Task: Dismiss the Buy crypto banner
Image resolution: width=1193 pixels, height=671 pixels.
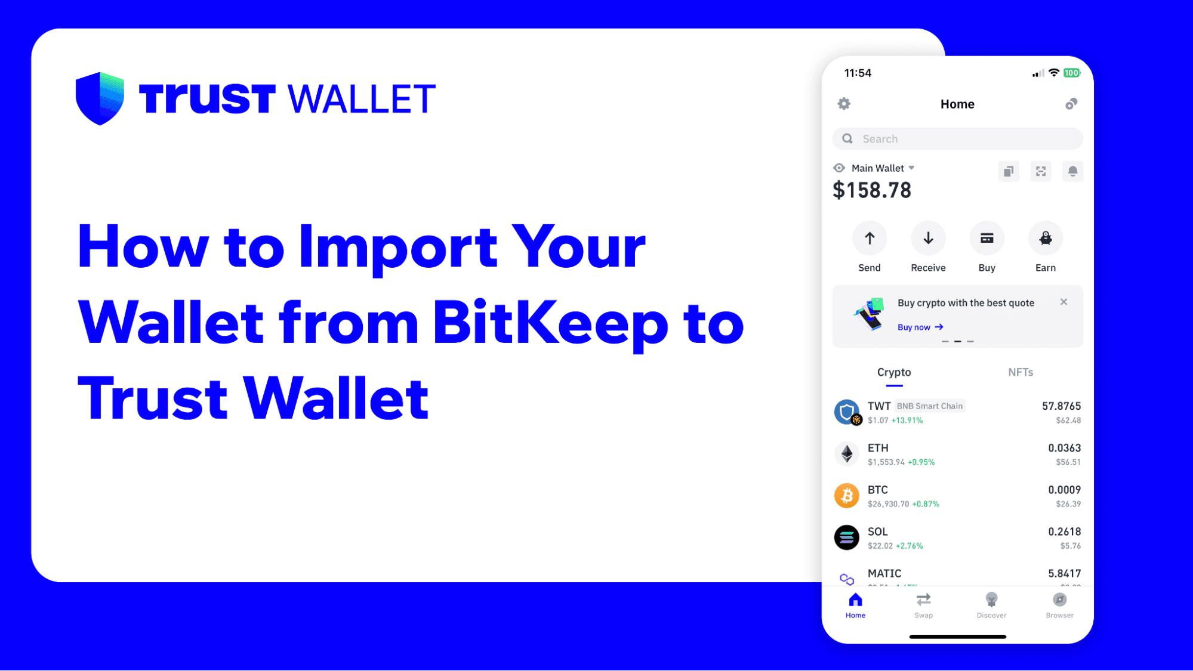Action: point(1063,301)
